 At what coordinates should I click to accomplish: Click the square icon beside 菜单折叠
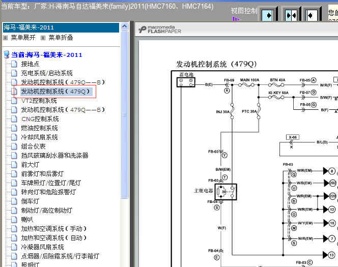coord(43,38)
